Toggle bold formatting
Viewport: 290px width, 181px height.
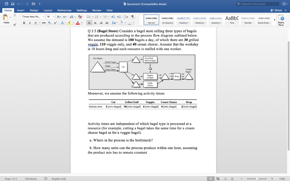[x=24, y=23]
